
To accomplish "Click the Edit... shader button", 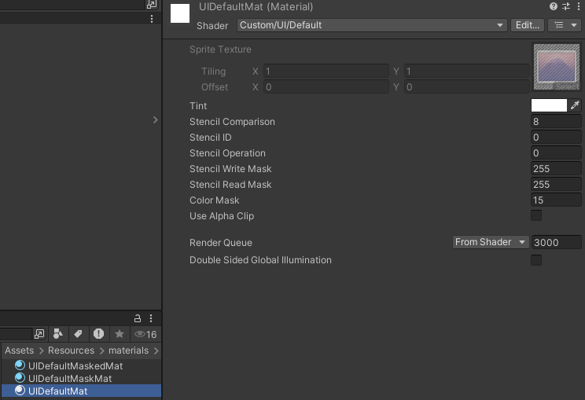I will [527, 25].
